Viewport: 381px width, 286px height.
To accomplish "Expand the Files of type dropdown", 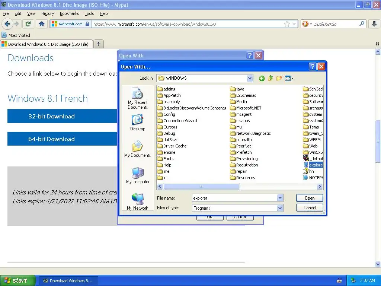I will point(280,208).
